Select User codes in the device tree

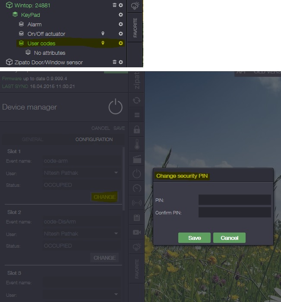point(41,43)
